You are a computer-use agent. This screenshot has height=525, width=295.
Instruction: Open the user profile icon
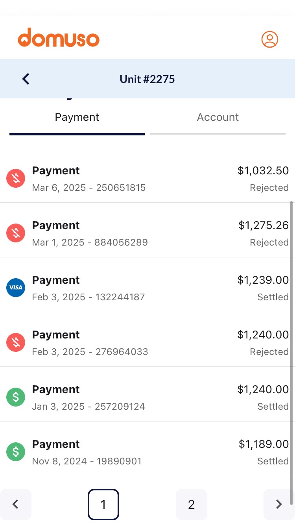pyautogui.click(x=270, y=39)
